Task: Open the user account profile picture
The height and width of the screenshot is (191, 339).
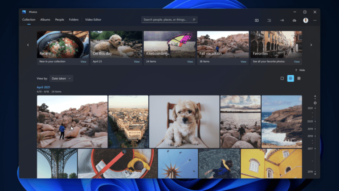Action: tap(305, 20)
